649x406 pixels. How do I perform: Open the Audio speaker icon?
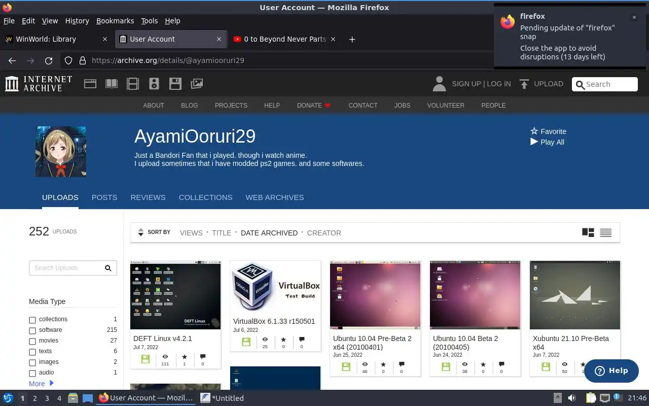pos(154,84)
